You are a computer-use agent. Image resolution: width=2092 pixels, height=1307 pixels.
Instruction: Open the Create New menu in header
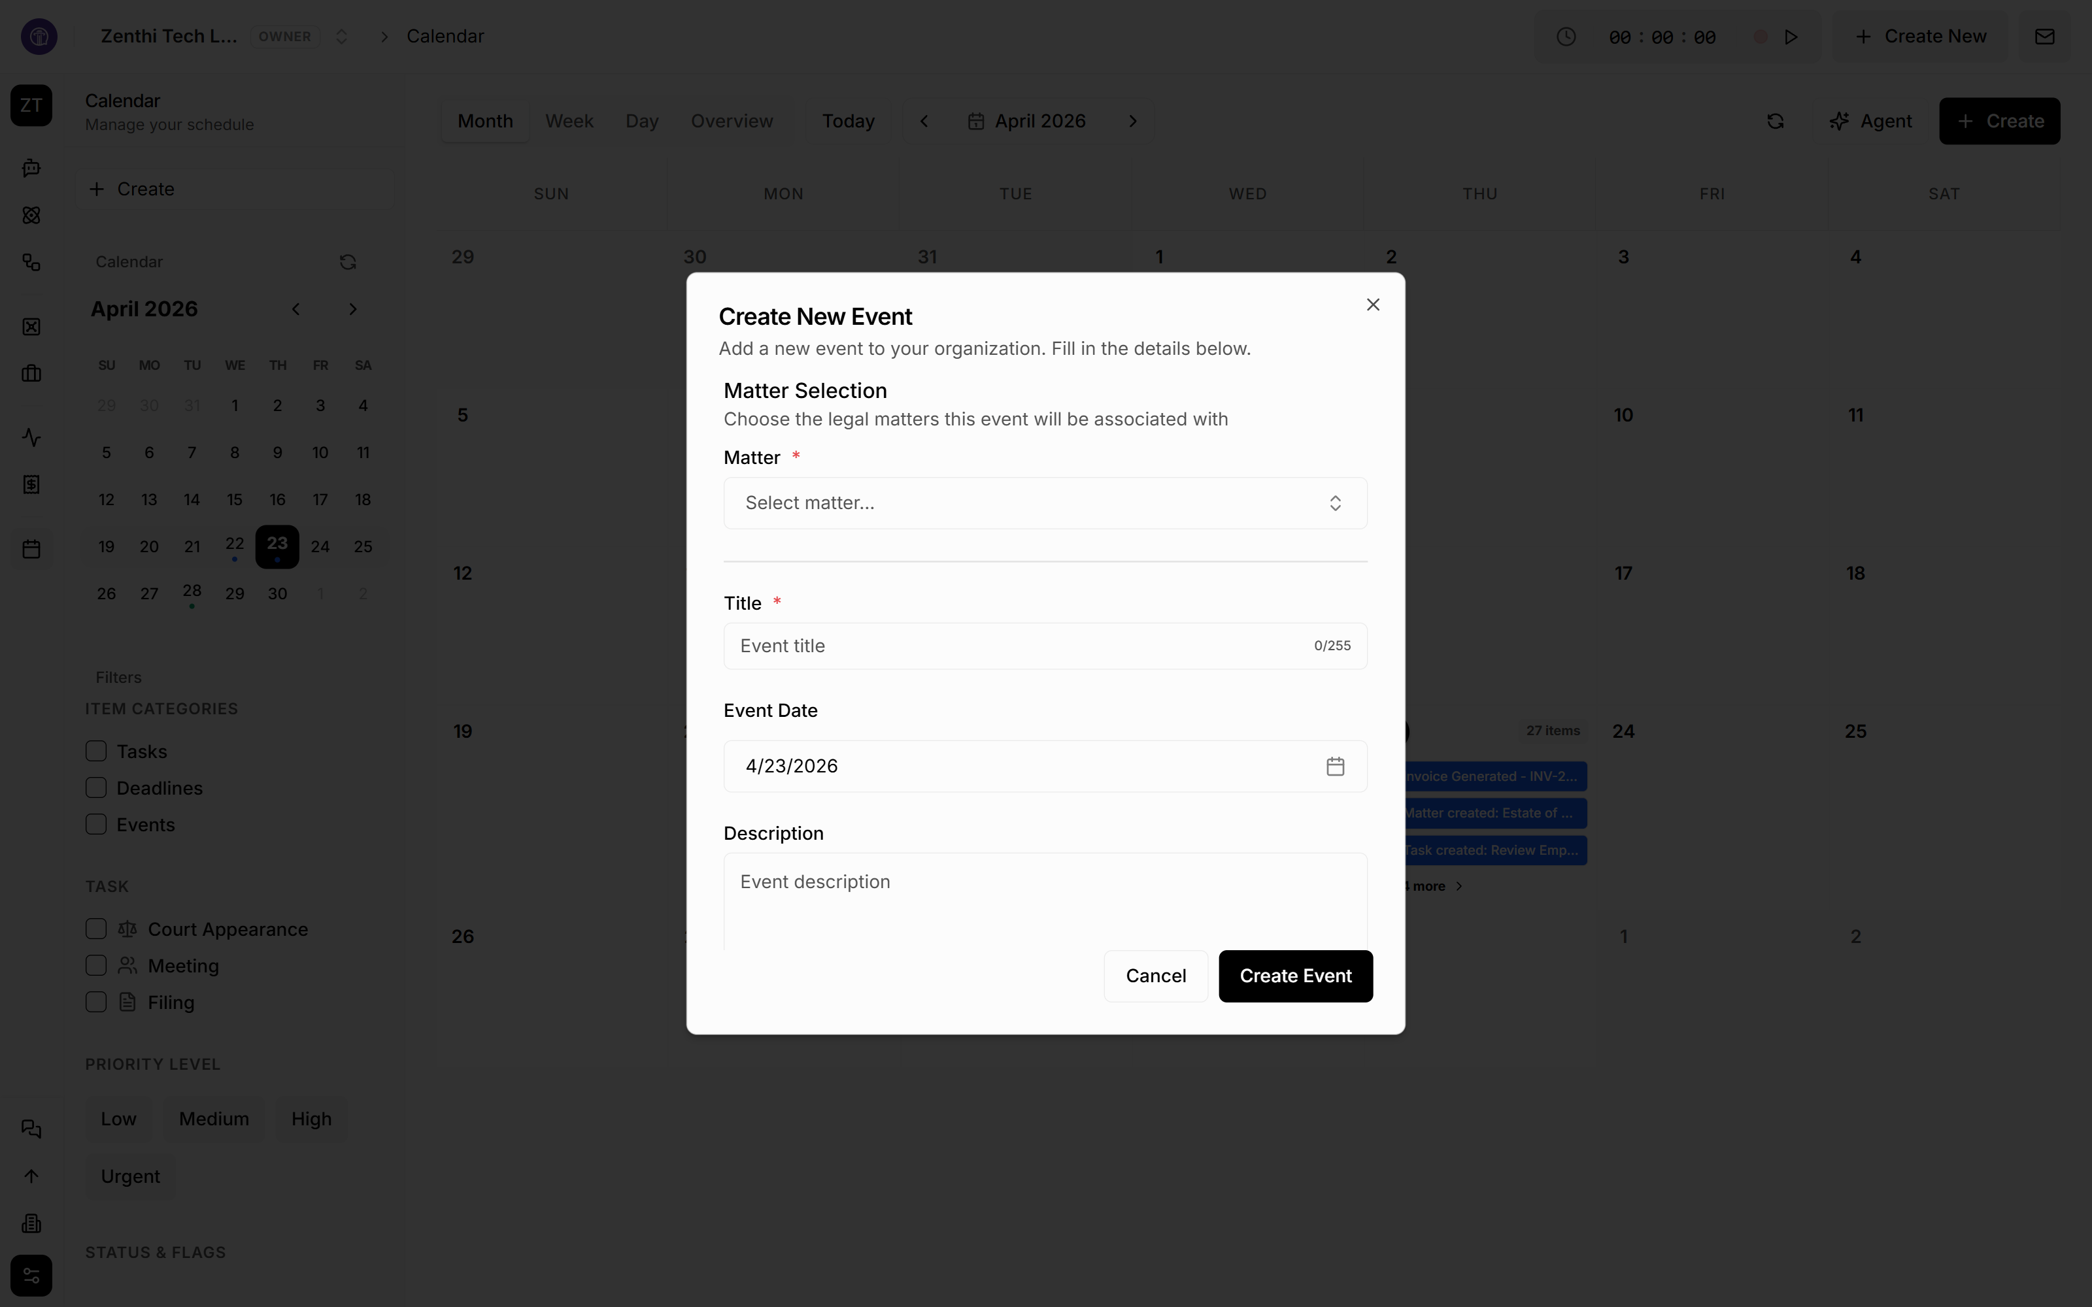click(x=1920, y=37)
